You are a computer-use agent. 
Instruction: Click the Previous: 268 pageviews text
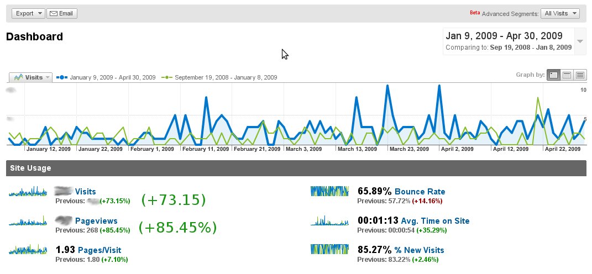[x=77, y=230]
